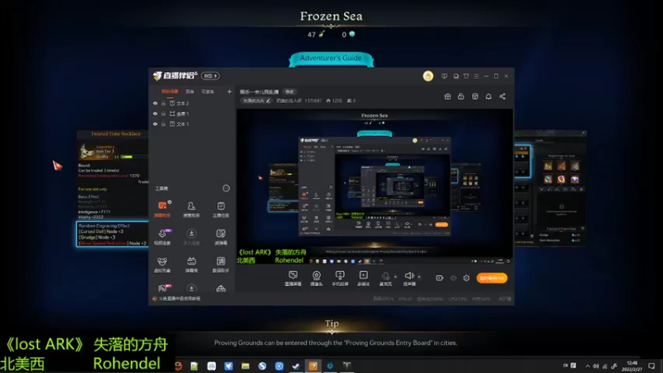Image resolution: width=663 pixels, height=373 pixels.
Task: Open the danmaku reader tool
Action: coord(220,237)
